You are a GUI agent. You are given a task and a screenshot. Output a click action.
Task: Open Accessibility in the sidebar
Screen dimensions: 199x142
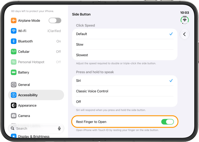tap(36, 95)
